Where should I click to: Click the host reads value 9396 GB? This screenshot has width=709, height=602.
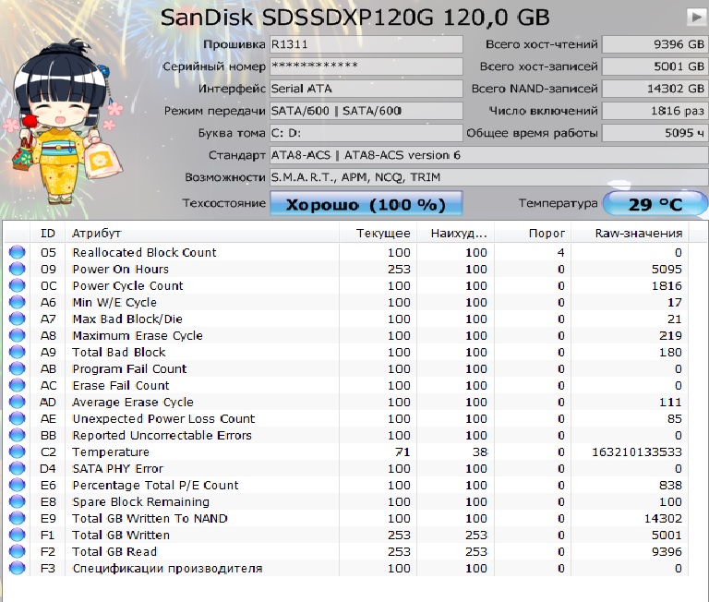[655, 44]
